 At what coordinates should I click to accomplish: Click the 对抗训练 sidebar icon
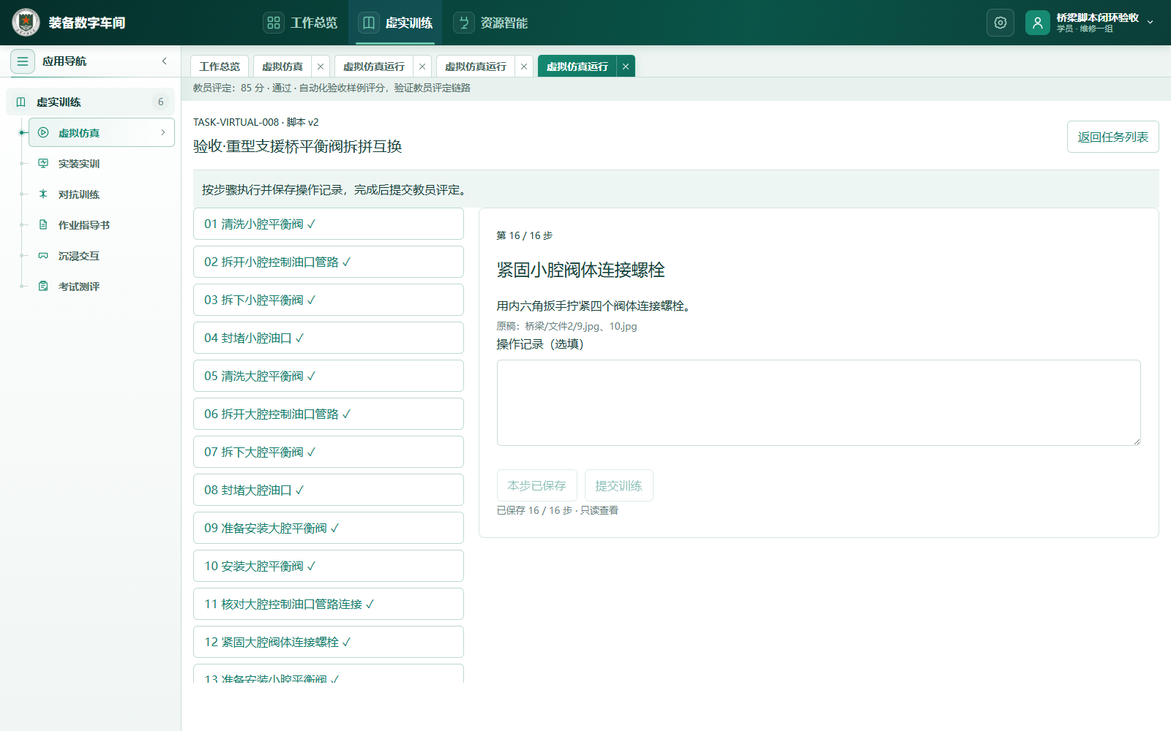(43, 194)
